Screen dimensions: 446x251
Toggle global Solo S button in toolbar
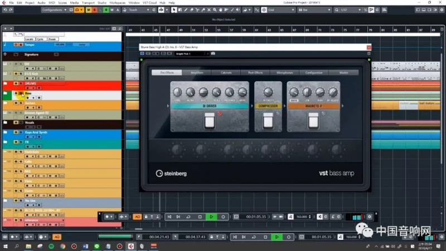pos(94,10)
